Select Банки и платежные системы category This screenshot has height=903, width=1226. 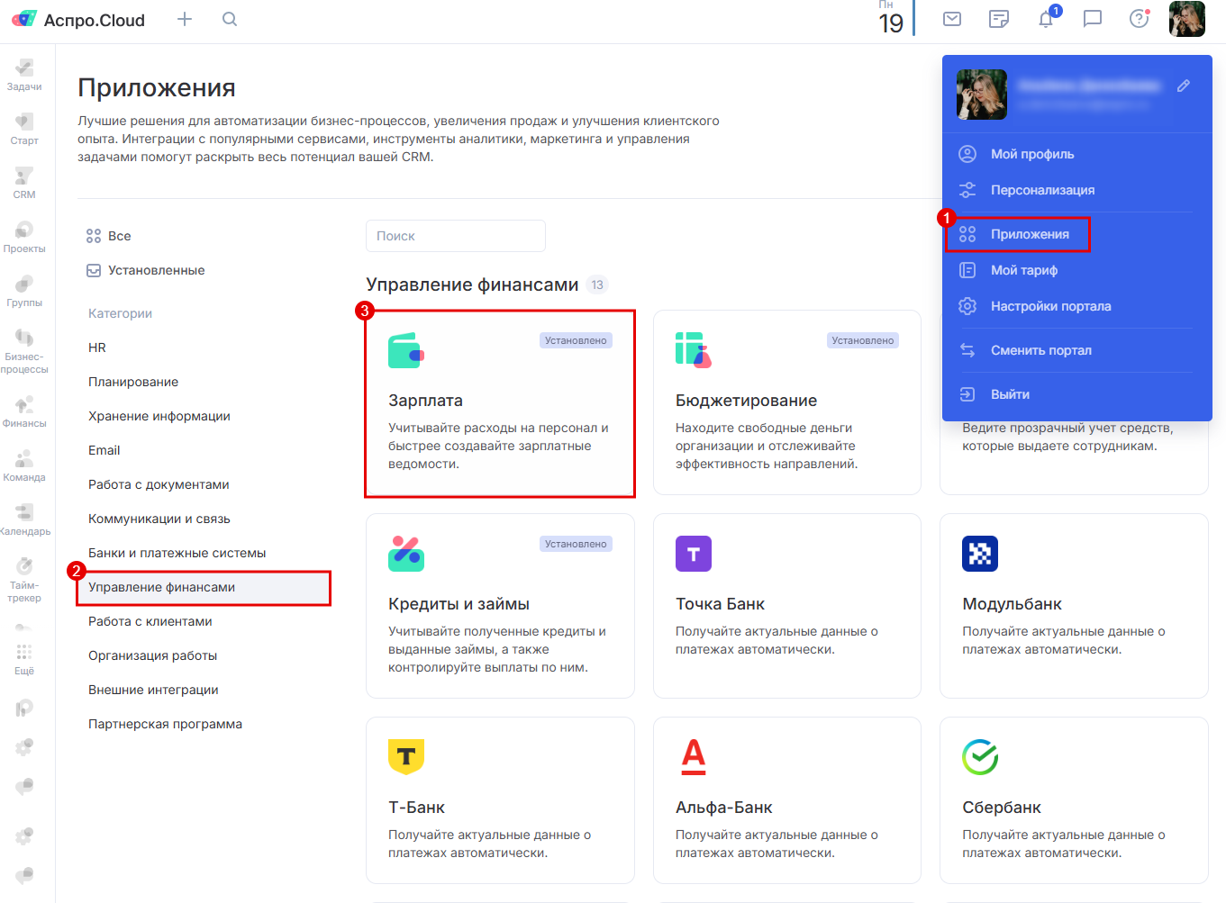tap(177, 553)
